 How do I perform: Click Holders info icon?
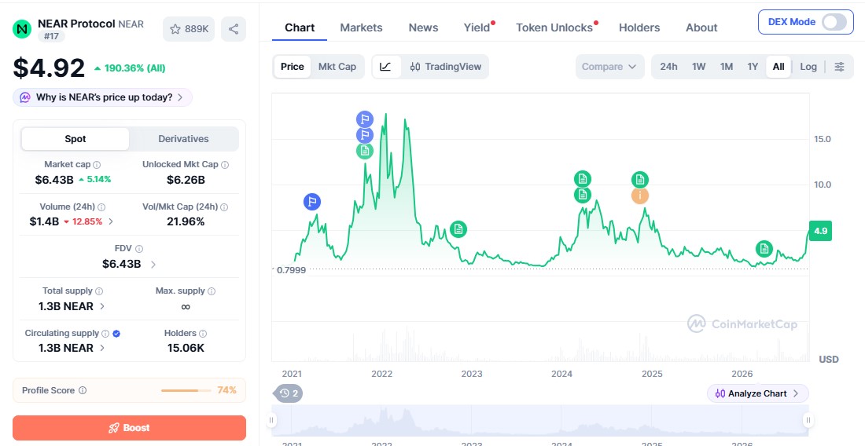pos(203,334)
